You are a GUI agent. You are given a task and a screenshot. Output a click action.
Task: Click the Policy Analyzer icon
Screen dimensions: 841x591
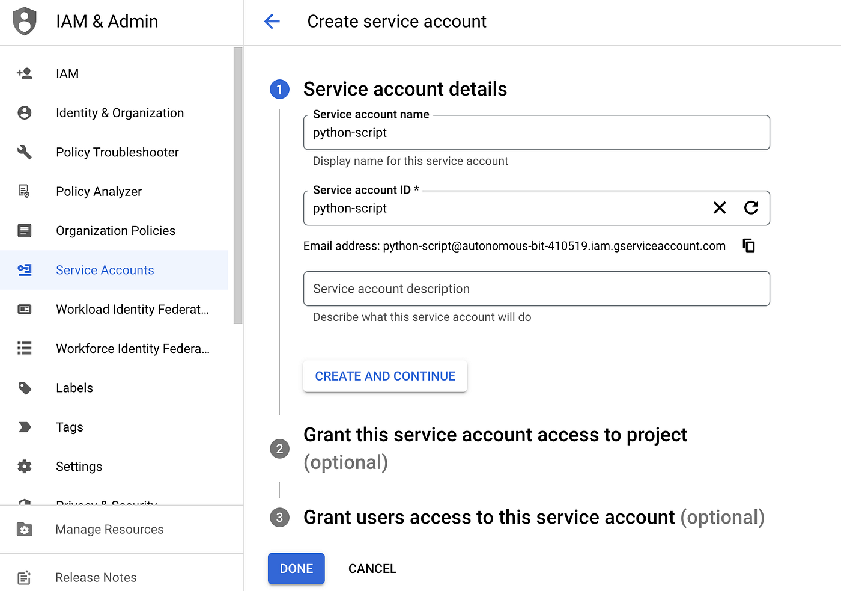[25, 191]
